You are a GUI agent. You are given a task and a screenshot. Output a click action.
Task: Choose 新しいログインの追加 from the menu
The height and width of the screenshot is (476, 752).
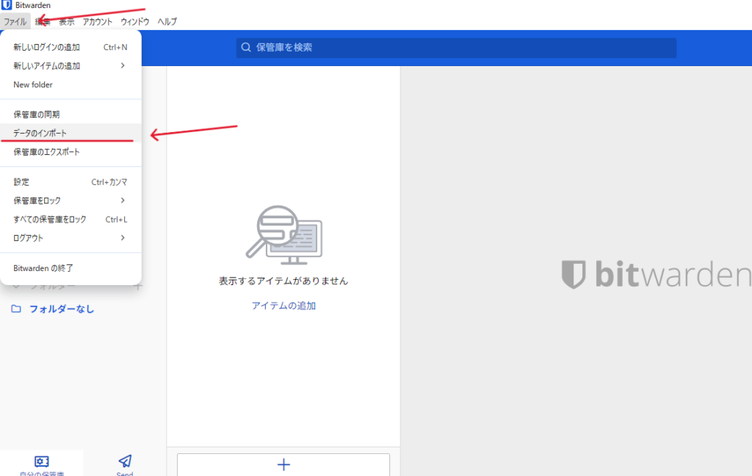coord(70,47)
